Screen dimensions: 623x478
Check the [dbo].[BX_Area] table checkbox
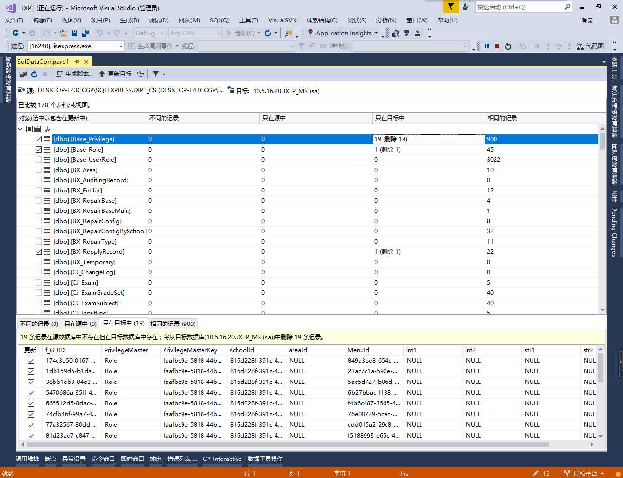[x=39, y=170]
